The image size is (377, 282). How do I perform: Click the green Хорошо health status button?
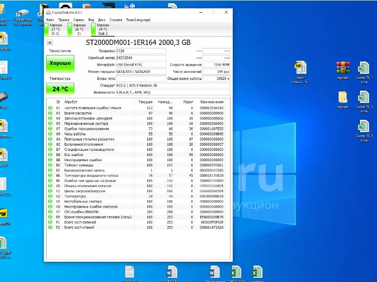click(60, 63)
